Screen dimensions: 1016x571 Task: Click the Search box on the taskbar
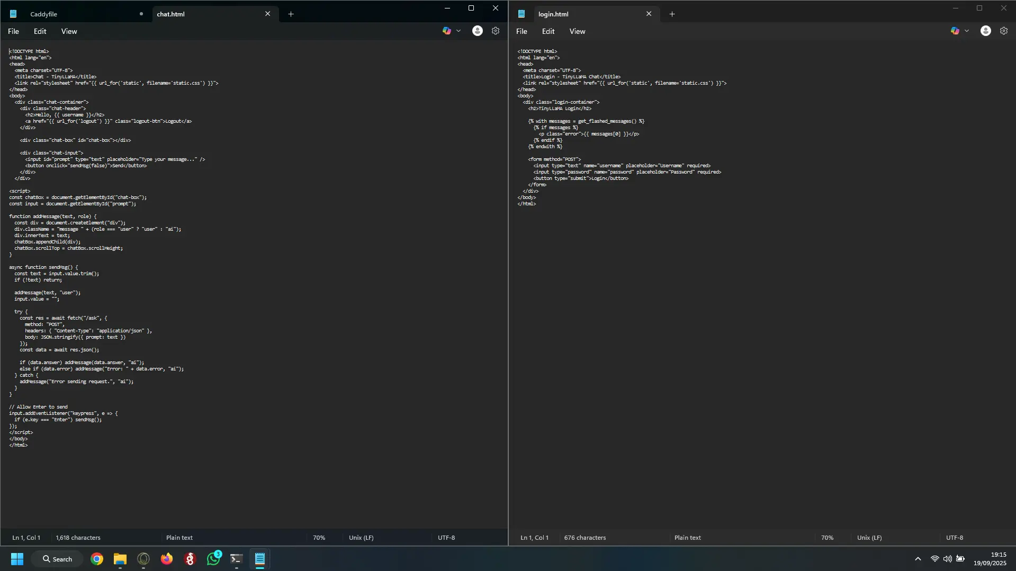tap(57, 559)
